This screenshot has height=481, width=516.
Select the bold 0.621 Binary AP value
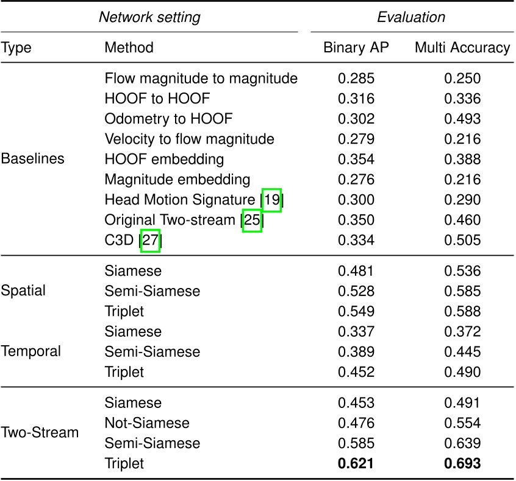(x=356, y=463)
